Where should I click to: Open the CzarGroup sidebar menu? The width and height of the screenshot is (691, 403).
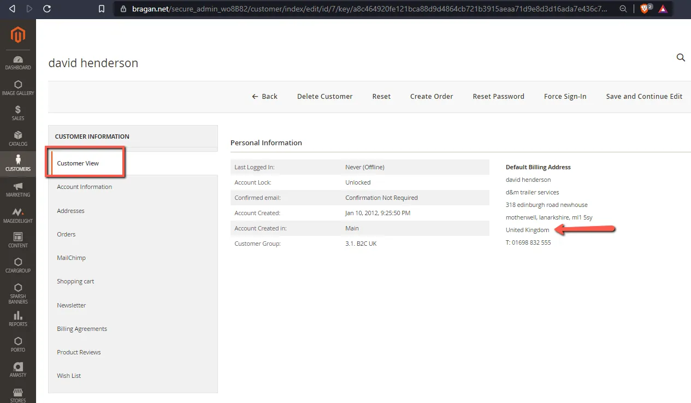18,265
